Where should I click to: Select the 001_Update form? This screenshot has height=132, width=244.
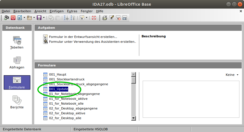coord(59,89)
